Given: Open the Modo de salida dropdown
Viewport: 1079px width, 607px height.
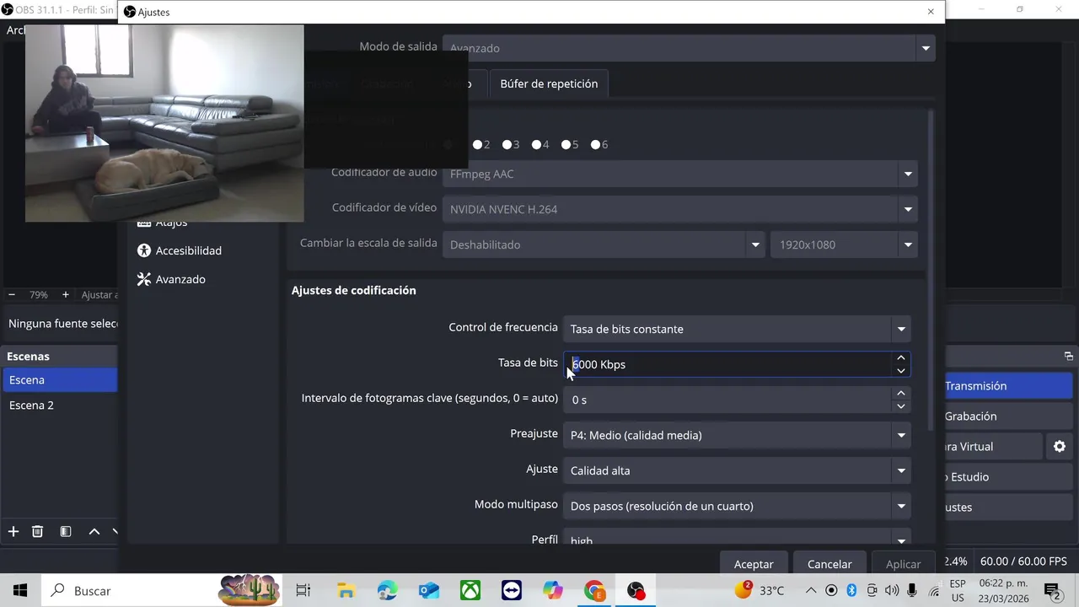Looking at the screenshot, I should click(x=689, y=48).
